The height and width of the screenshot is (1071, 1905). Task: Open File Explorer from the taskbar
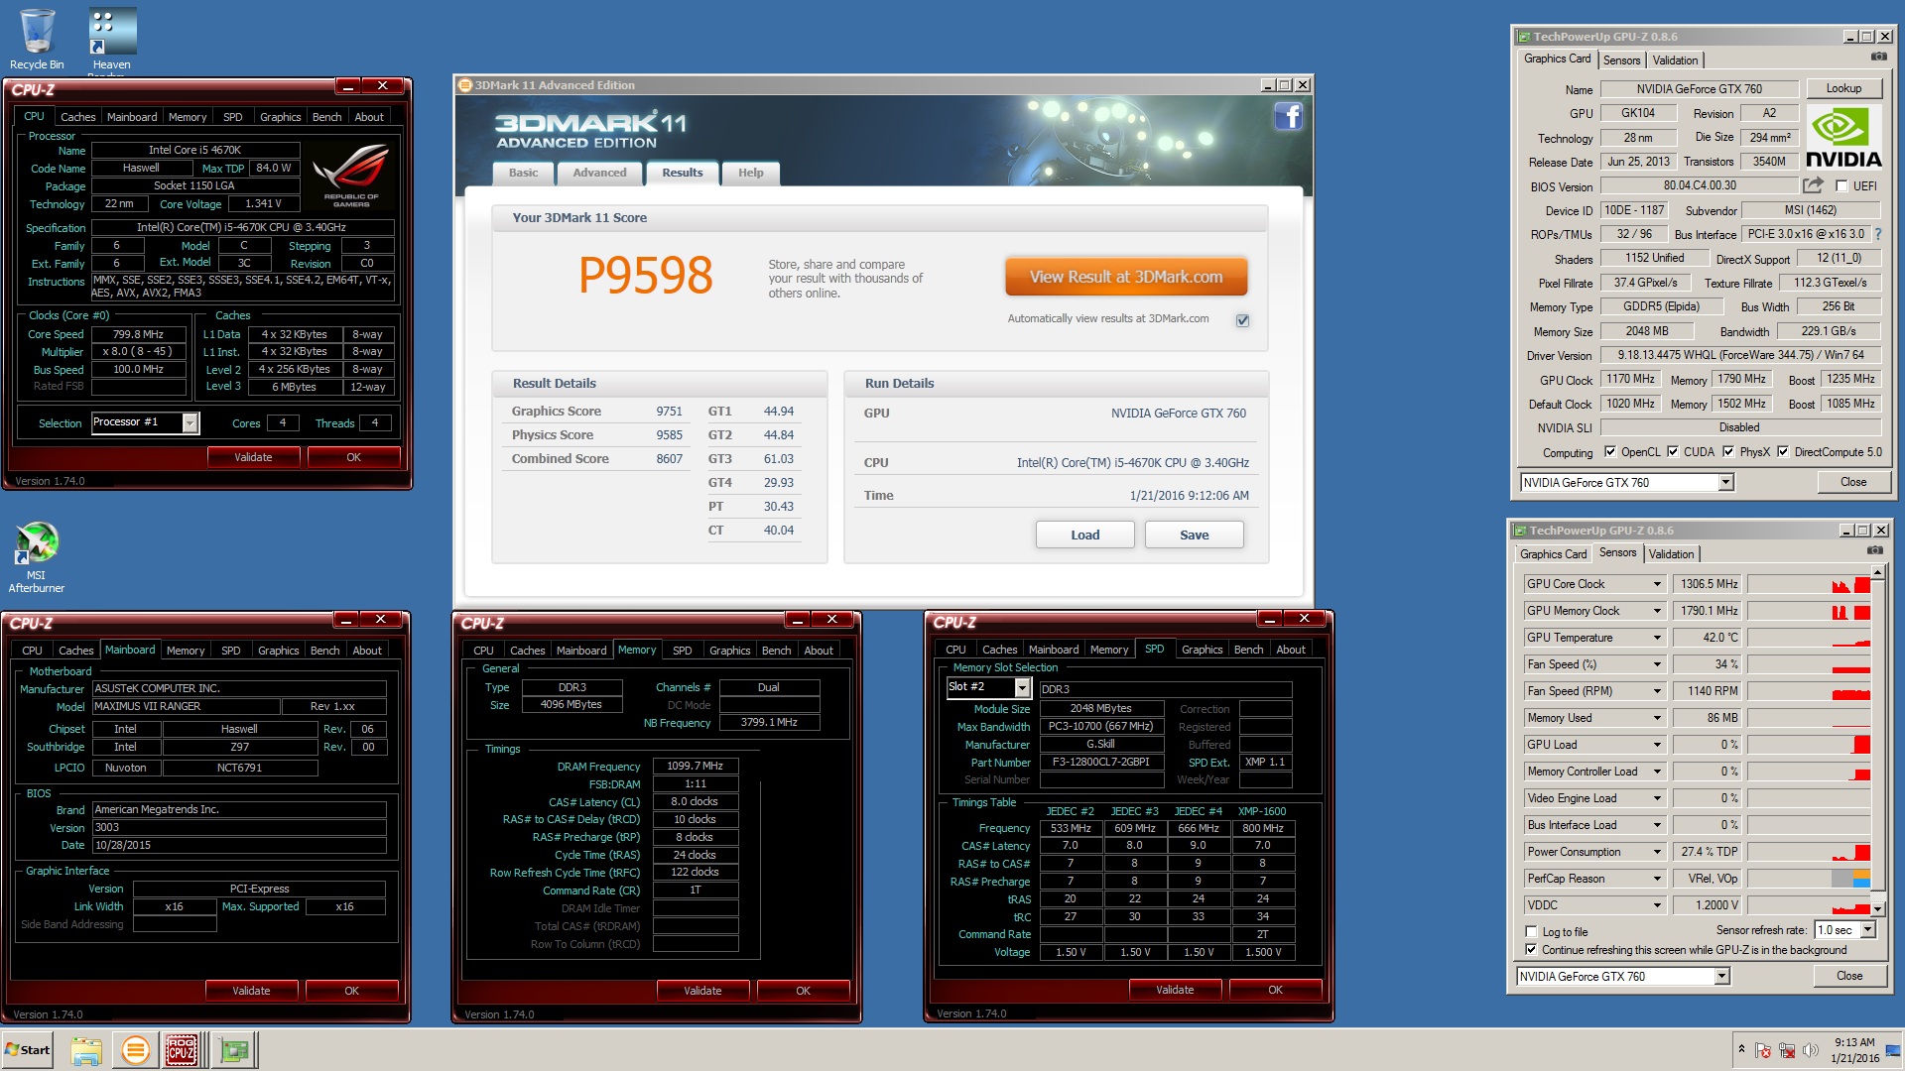(86, 1050)
